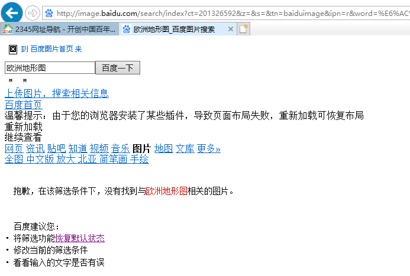
Task: Click the 放大 related search link
Action: tap(66, 159)
